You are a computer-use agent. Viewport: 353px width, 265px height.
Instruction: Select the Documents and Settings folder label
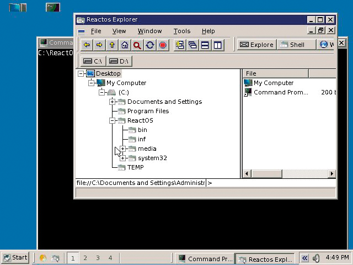click(x=164, y=102)
